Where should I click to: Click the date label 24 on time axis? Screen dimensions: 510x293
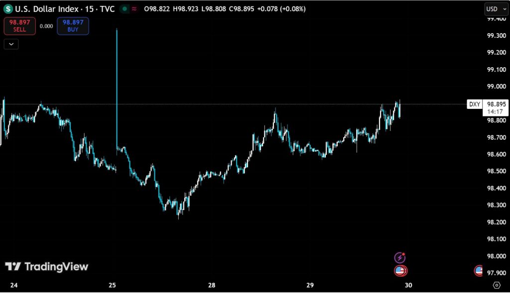[14, 285]
